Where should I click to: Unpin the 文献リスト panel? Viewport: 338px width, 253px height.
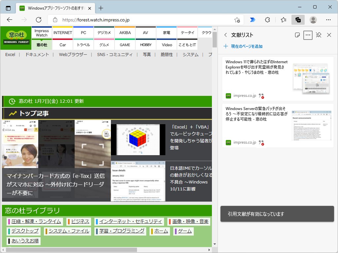click(x=318, y=35)
